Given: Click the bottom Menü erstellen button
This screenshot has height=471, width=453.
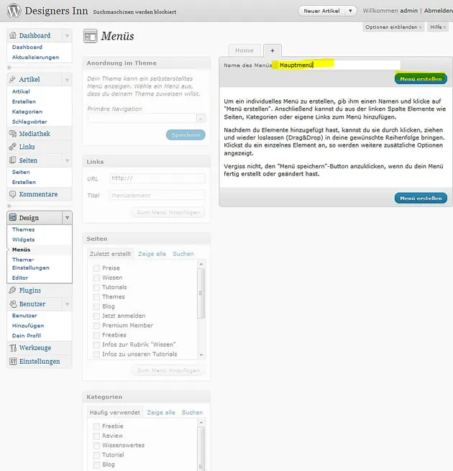Looking at the screenshot, I should 421,198.
